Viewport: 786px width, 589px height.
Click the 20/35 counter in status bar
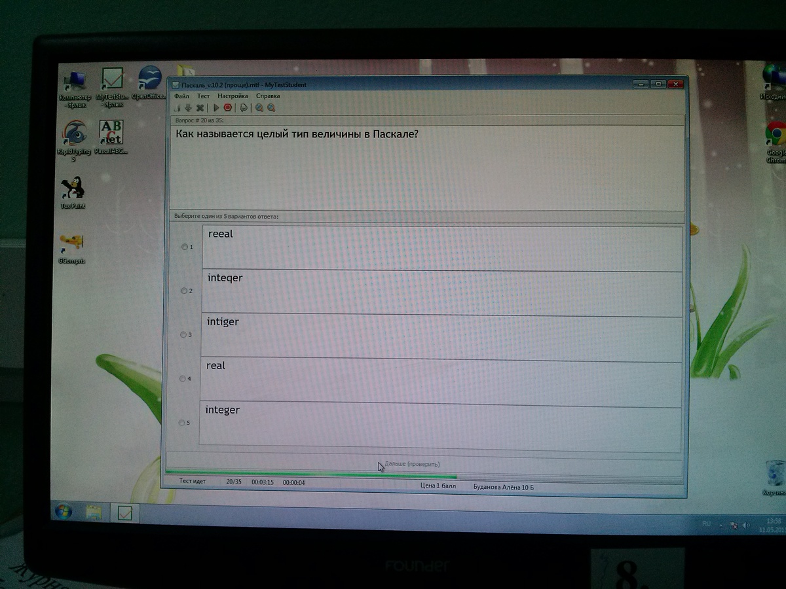[x=234, y=482]
